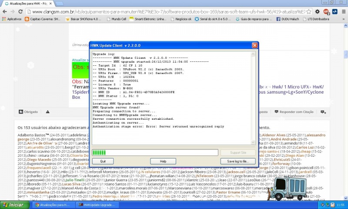Open the Negócios ok bookmark

tap(181, 19)
